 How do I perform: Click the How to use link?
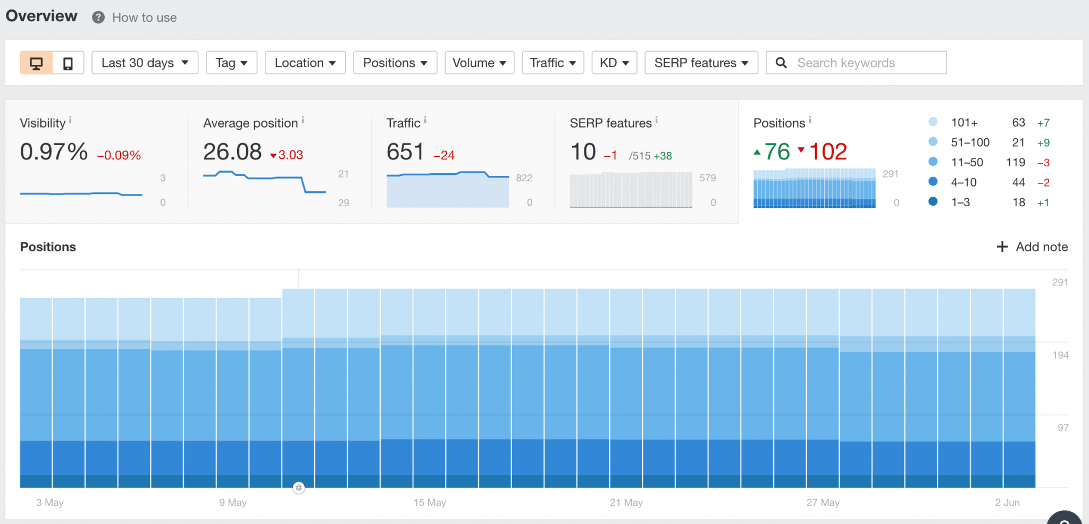(144, 17)
